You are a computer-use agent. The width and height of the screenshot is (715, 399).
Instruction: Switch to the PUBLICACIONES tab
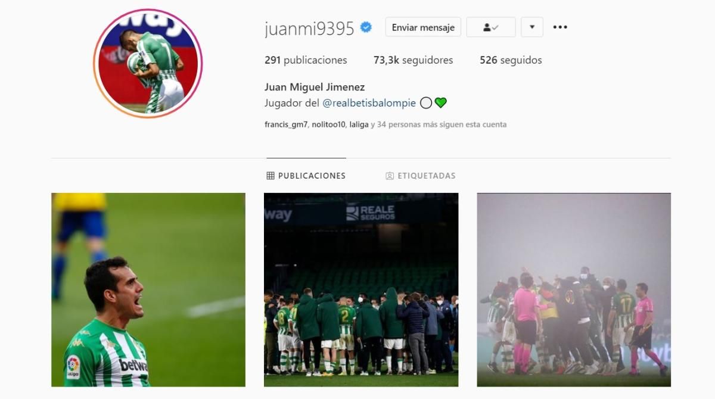coord(306,176)
